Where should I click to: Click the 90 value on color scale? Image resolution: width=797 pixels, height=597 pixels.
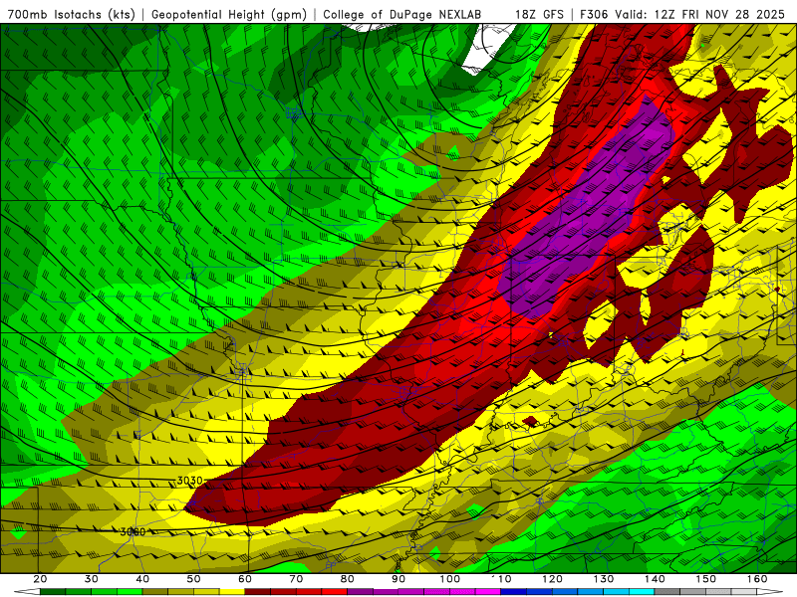398,579
